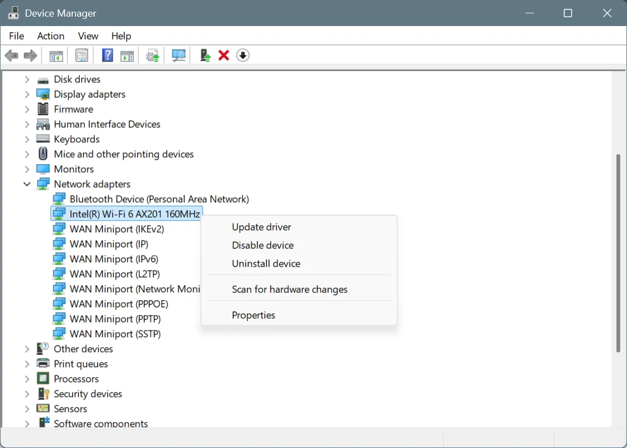The width and height of the screenshot is (627, 448).
Task: Click the Human Interface Devices icon
Action: (43, 124)
